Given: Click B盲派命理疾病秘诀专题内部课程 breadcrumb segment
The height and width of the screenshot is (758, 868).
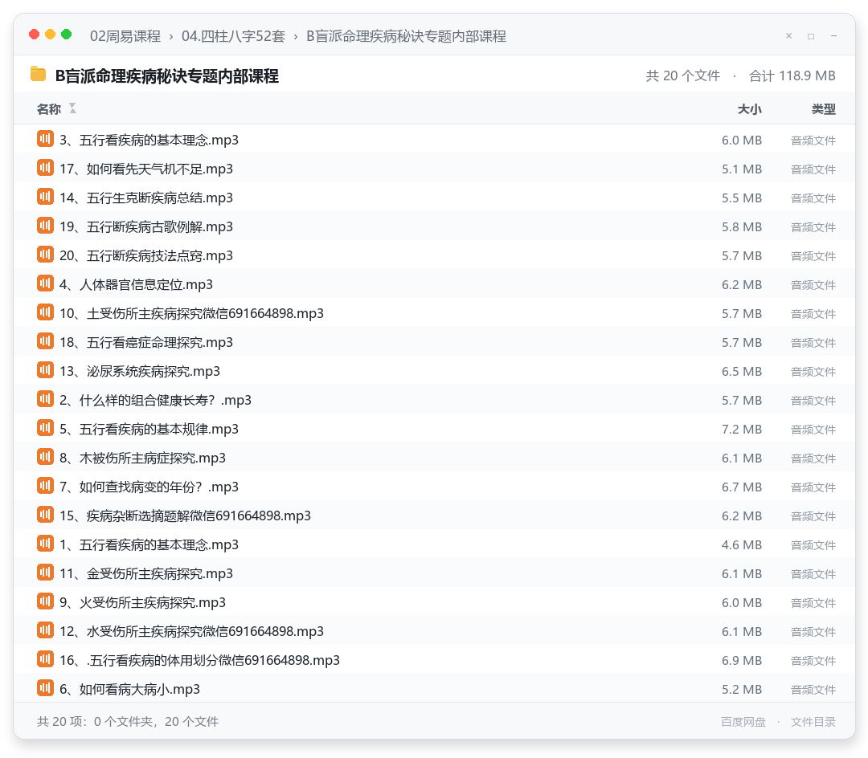Looking at the screenshot, I should 407,36.
